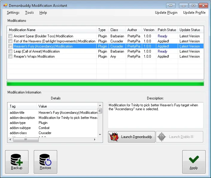This screenshot has width=211, height=178.
Task: Click the app icon in the title bar
Action: tap(5, 5)
